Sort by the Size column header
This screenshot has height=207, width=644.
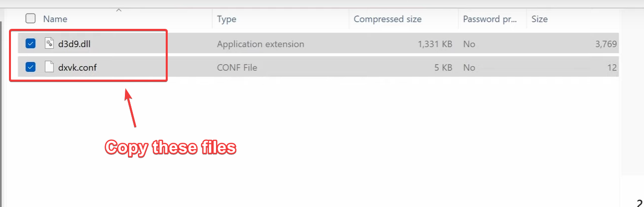coord(539,19)
